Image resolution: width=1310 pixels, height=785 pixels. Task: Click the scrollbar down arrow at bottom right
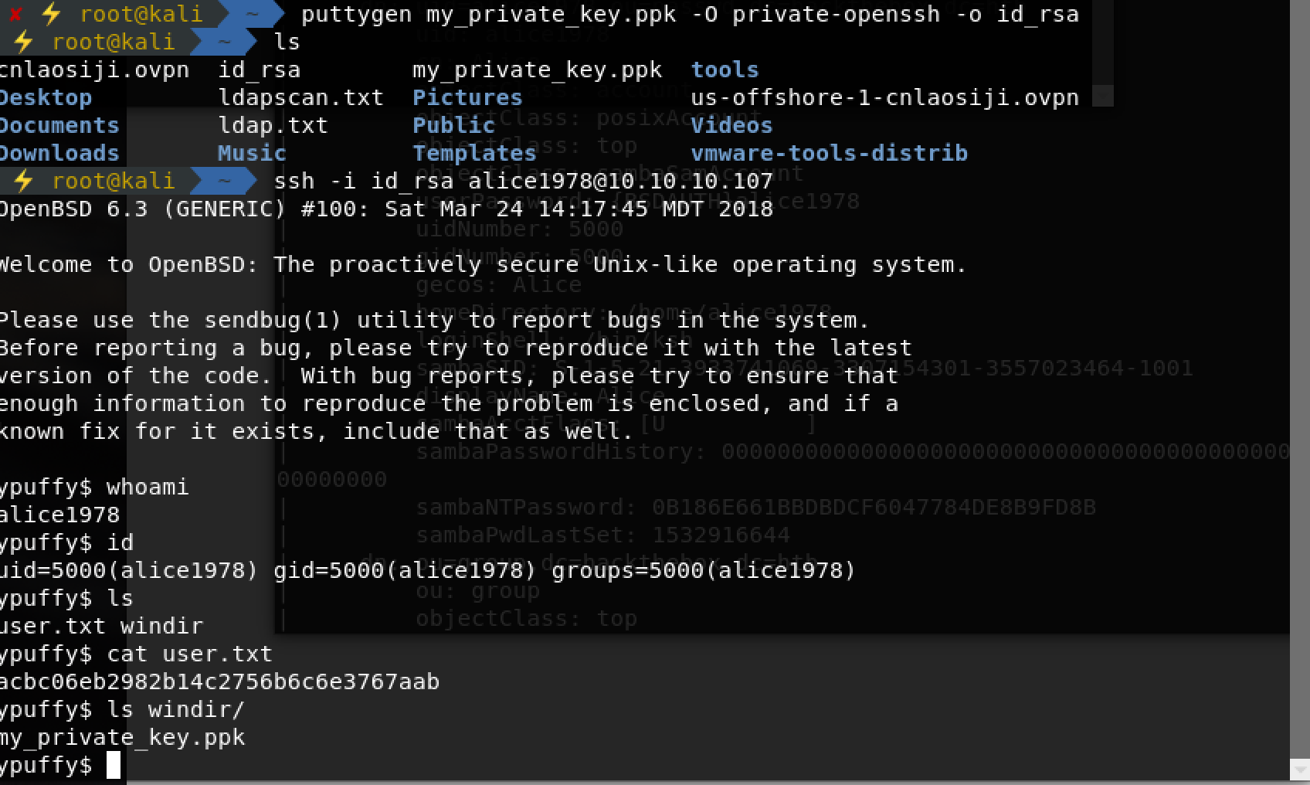pos(1300,770)
